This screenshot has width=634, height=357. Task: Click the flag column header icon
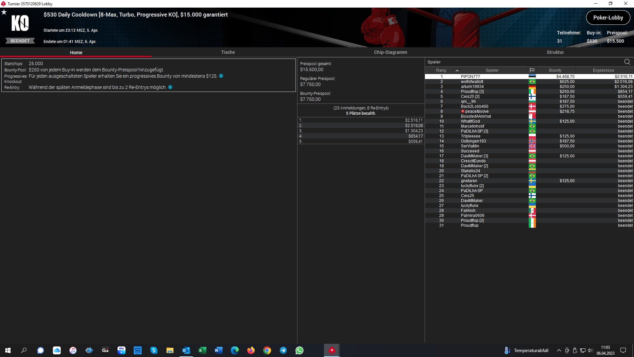click(532, 70)
